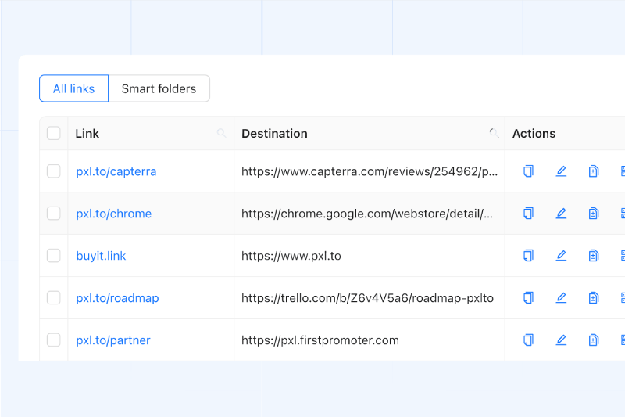Duplicate the pxl.to/capterra link
The image size is (625, 417).
(594, 171)
